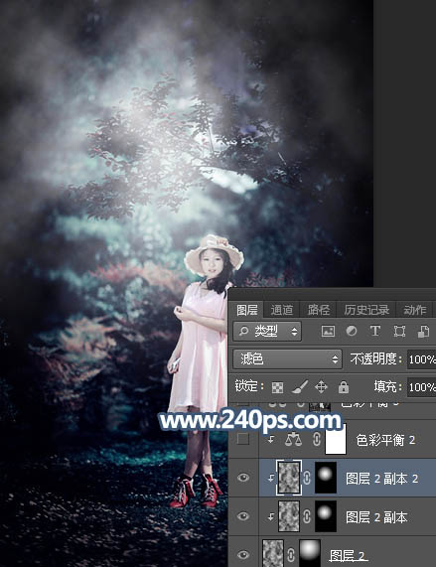Screen dimensions: 436x567
Task: Open the 路径 tab
Action: 319,310
